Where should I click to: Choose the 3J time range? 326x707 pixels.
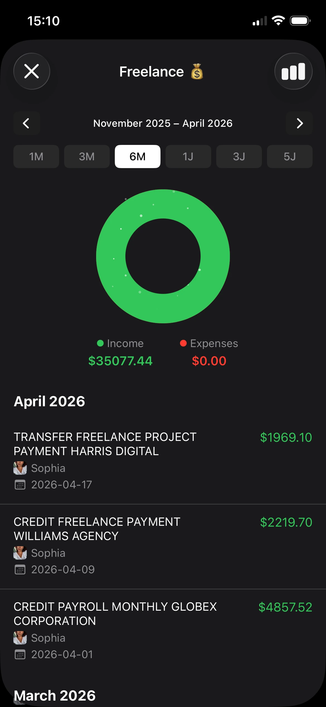pos(239,156)
